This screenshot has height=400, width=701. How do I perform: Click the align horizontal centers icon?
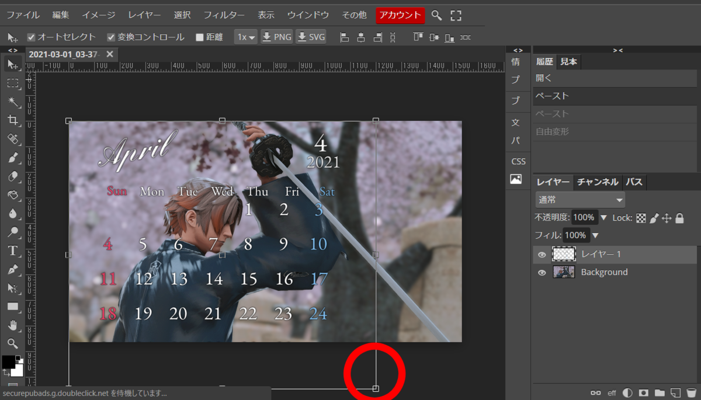(x=361, y=37)
